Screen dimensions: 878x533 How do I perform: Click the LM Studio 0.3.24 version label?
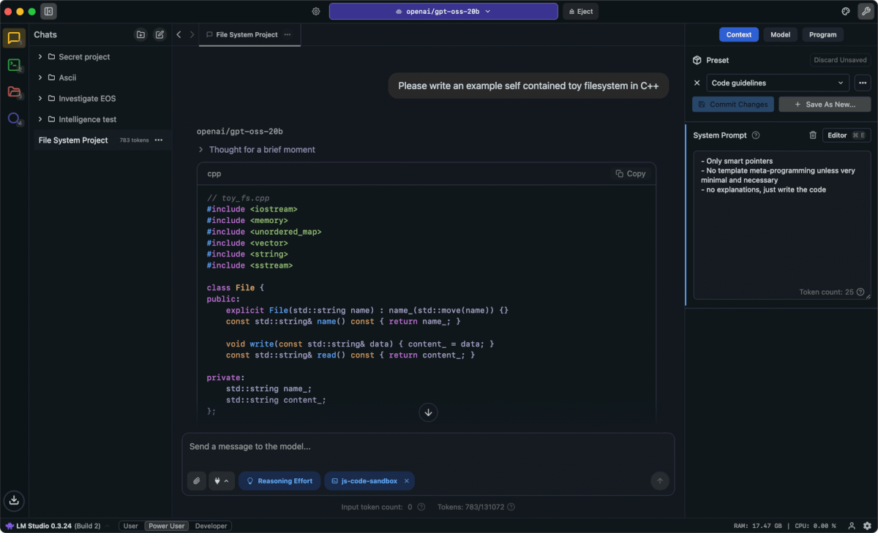(x=53, y=526)
